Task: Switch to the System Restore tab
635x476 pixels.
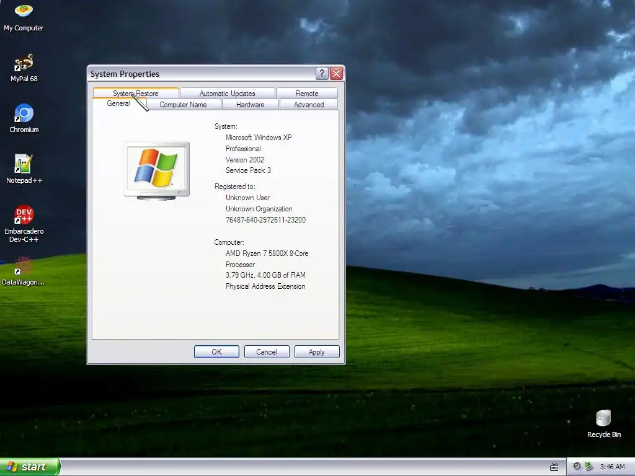Action: 136,93
